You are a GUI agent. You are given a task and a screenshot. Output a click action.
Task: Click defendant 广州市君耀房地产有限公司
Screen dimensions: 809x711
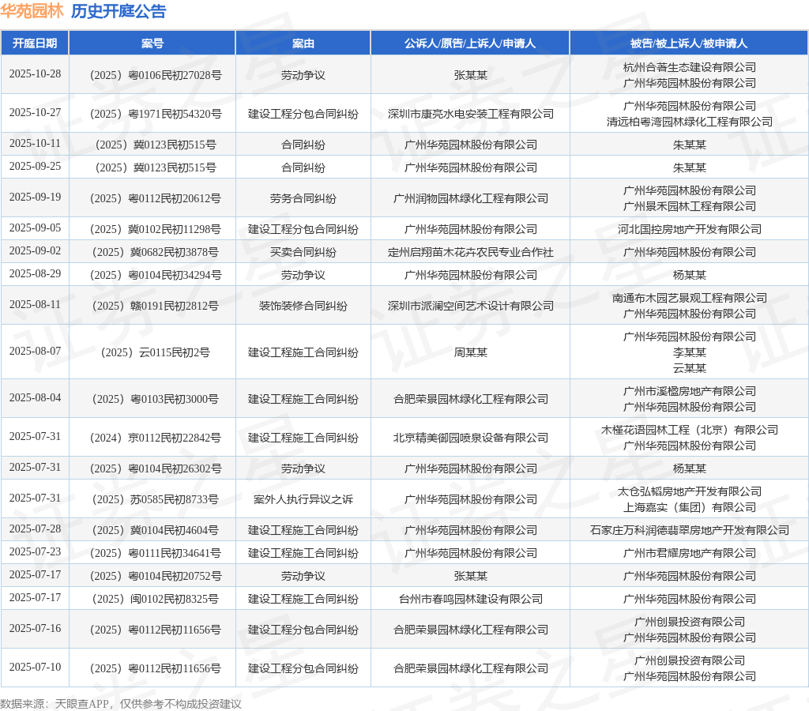[689, 554]
